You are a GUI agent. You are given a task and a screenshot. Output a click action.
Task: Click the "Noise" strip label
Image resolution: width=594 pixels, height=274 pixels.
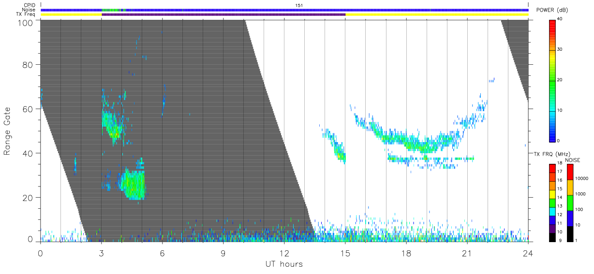(x=29, y=10)
